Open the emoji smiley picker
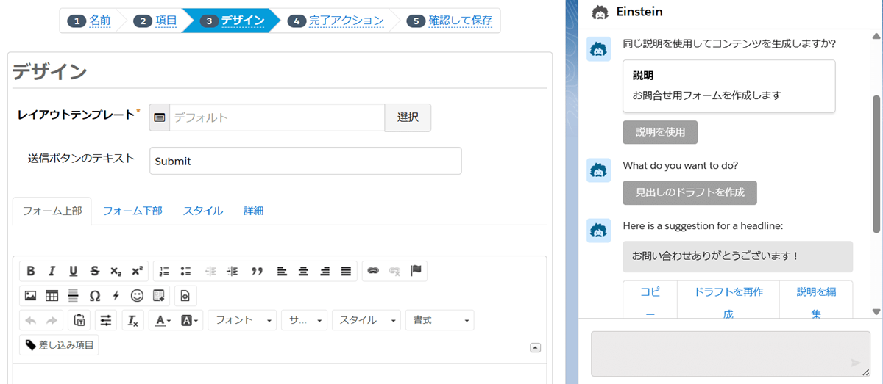 [137, 296]
